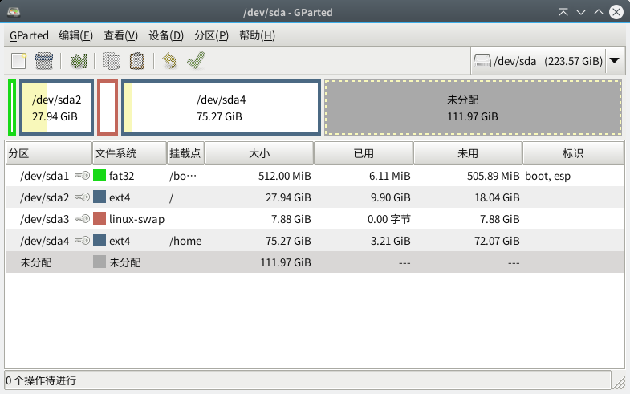Click the Resize/Move partition toolbar icon
This screenshot has height=394, width=630.
click(78, 61)
